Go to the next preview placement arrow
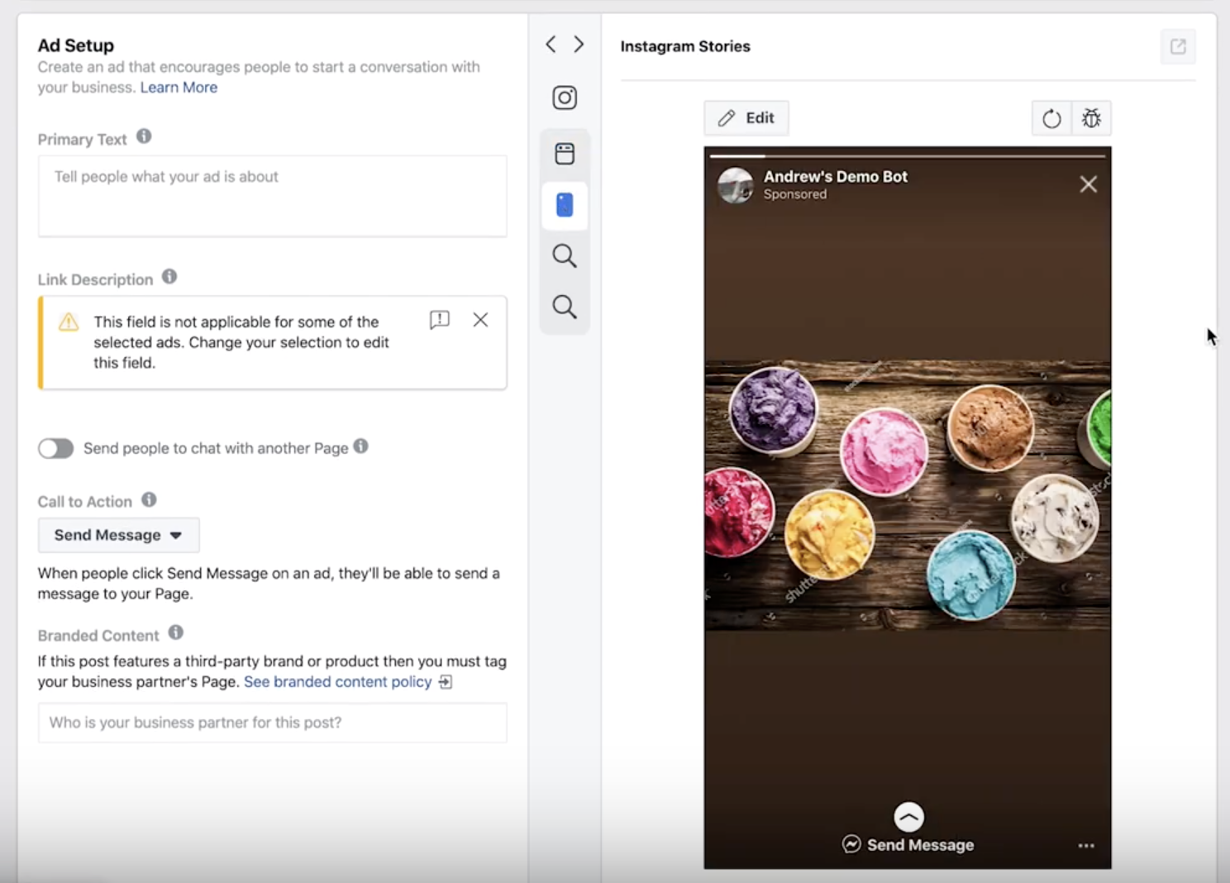The height and width of the screenshot is (883, 1230). [x=579, y=45]
